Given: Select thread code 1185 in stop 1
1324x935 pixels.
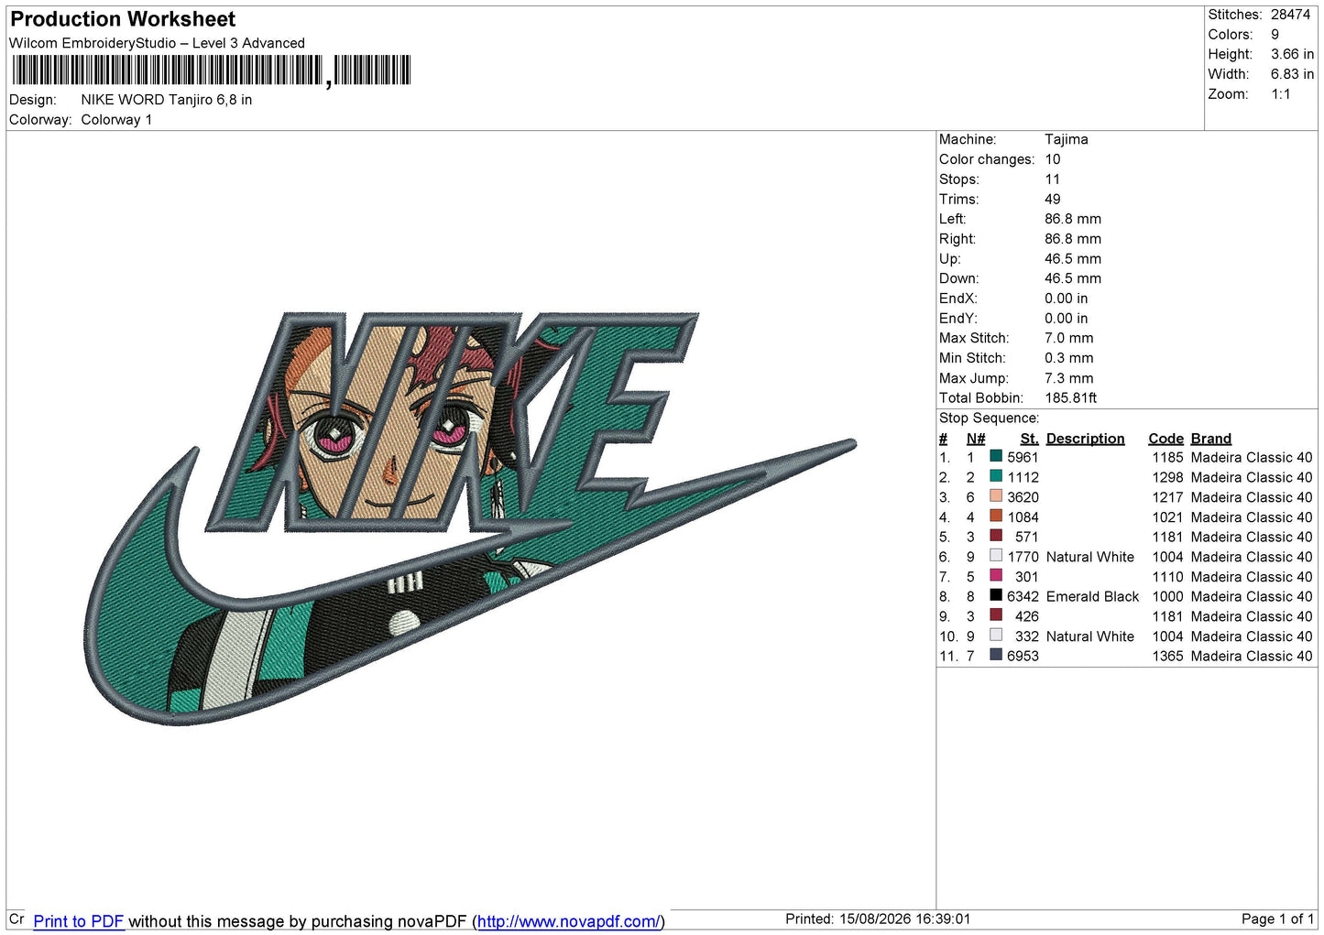Looking at the screenshot, I should (x=1167, y=457).
